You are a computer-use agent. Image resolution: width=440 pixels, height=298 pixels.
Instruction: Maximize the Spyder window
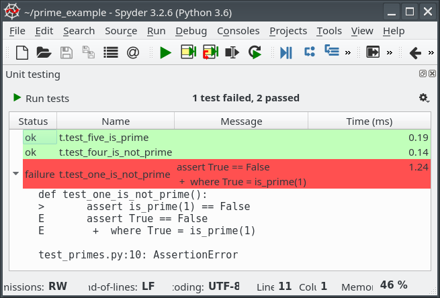click(x=410, y=12)
